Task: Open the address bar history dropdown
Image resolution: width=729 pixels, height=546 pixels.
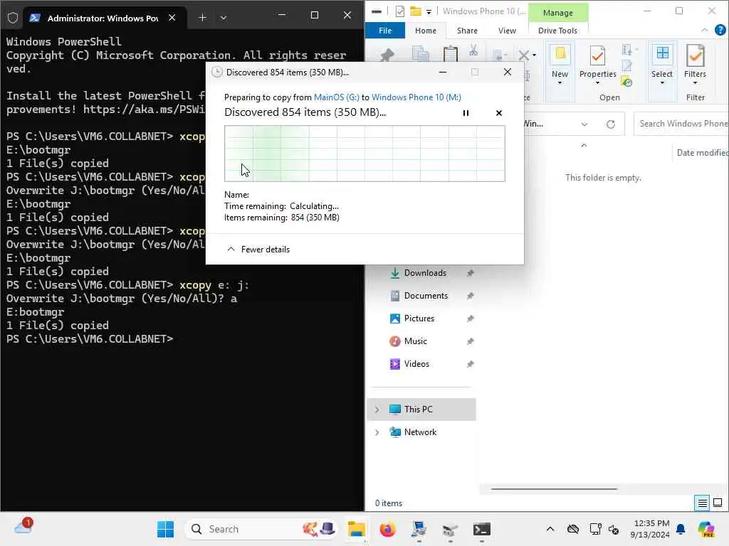Action: tap(584, 124)
